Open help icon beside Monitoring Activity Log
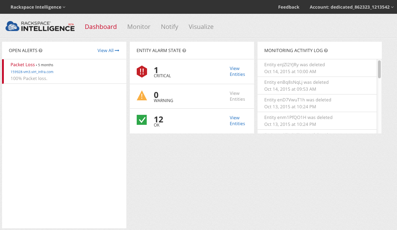 [326, 51]
